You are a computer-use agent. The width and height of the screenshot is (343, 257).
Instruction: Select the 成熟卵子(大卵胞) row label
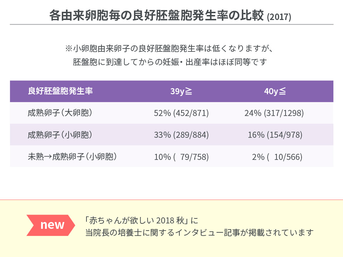pos(60,113)
